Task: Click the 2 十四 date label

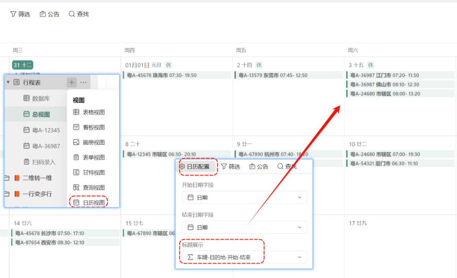Action: click(x=244, y=65)
